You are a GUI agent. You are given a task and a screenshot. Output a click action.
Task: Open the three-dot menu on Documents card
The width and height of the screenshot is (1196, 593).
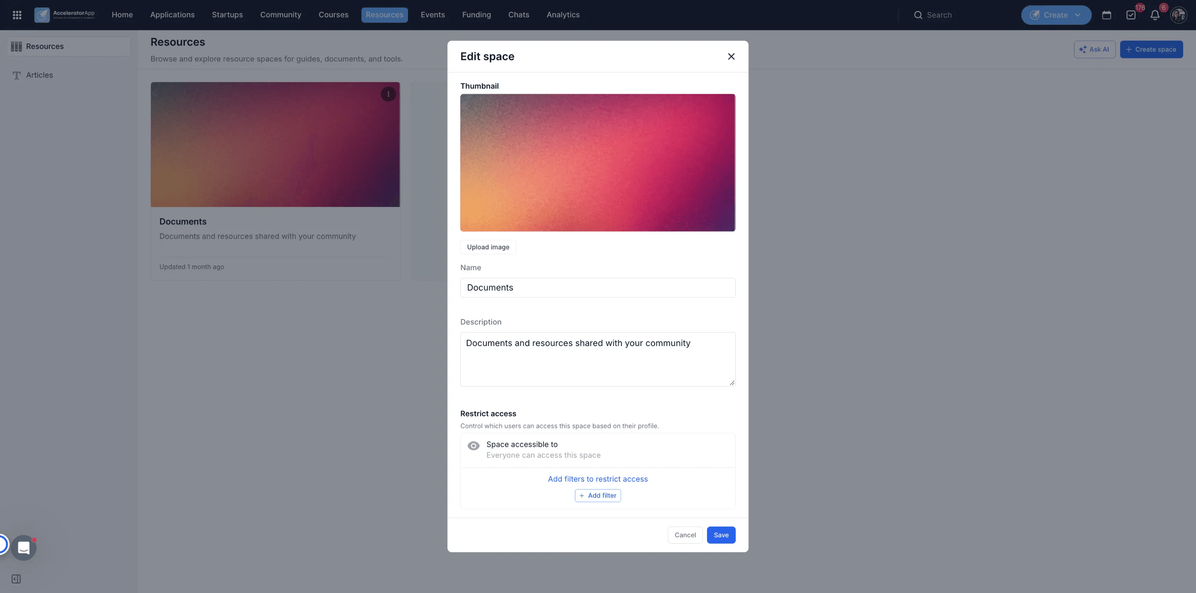point(388,94)
